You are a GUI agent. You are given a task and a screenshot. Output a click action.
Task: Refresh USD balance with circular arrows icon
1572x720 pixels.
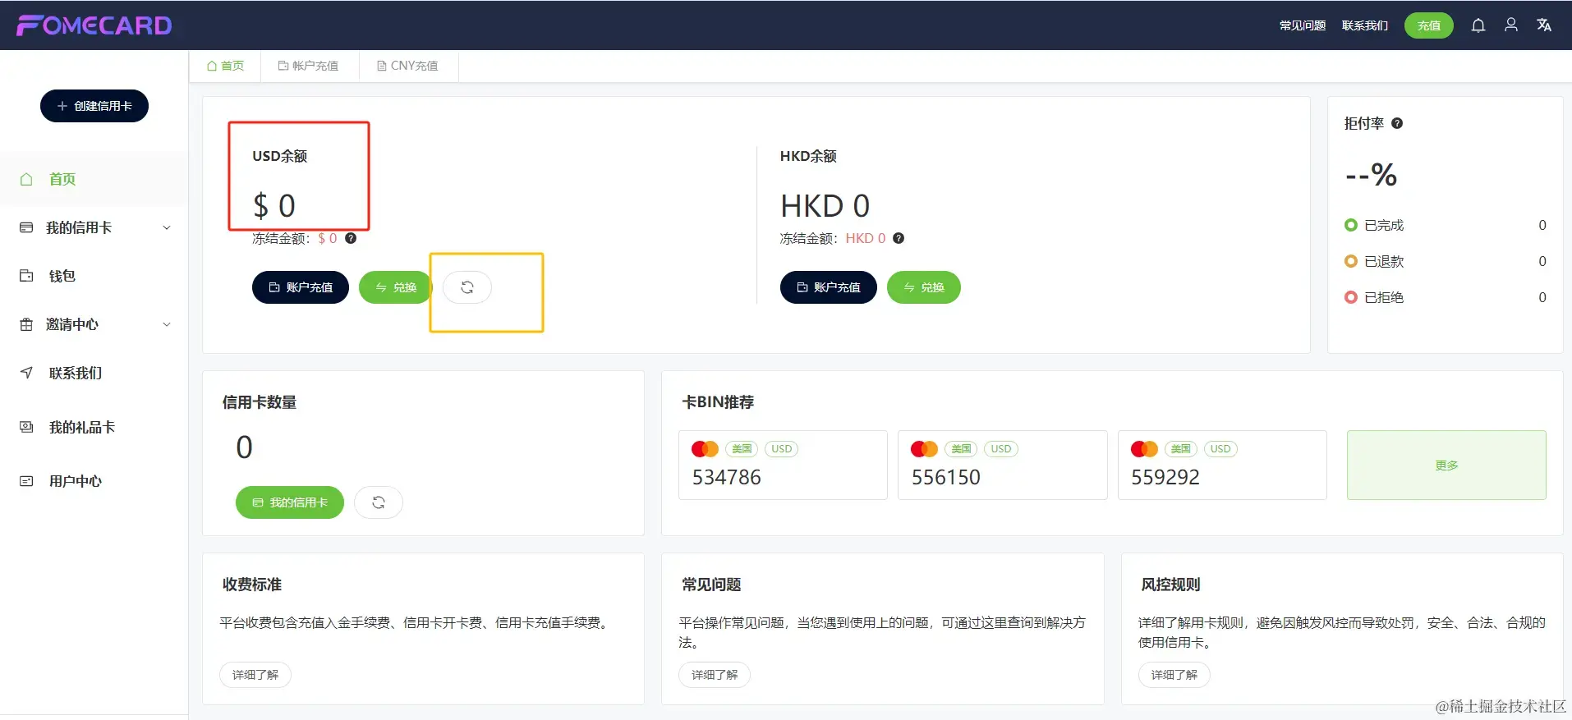coord(467,287)
